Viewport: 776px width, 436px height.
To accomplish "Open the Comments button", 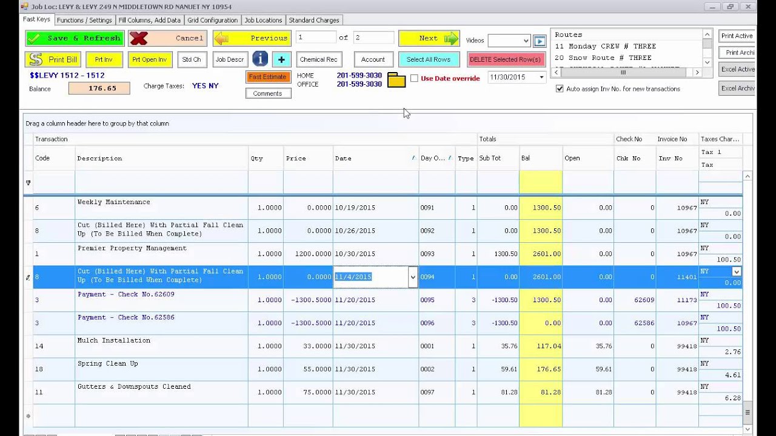I will (x=268, y=93).
